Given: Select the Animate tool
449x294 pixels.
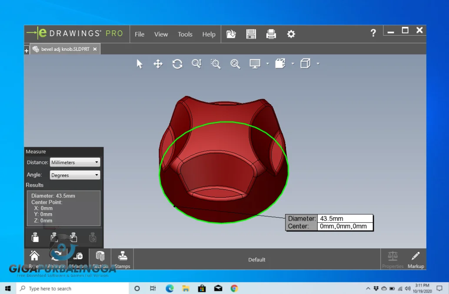Looking at the screenshot, I should click(x=57, y=257).
